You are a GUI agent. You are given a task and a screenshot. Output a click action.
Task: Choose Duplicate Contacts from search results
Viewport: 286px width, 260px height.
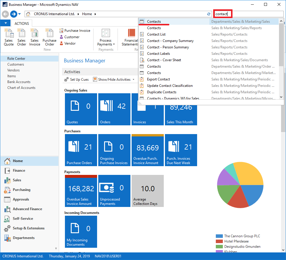coord(209,92)
